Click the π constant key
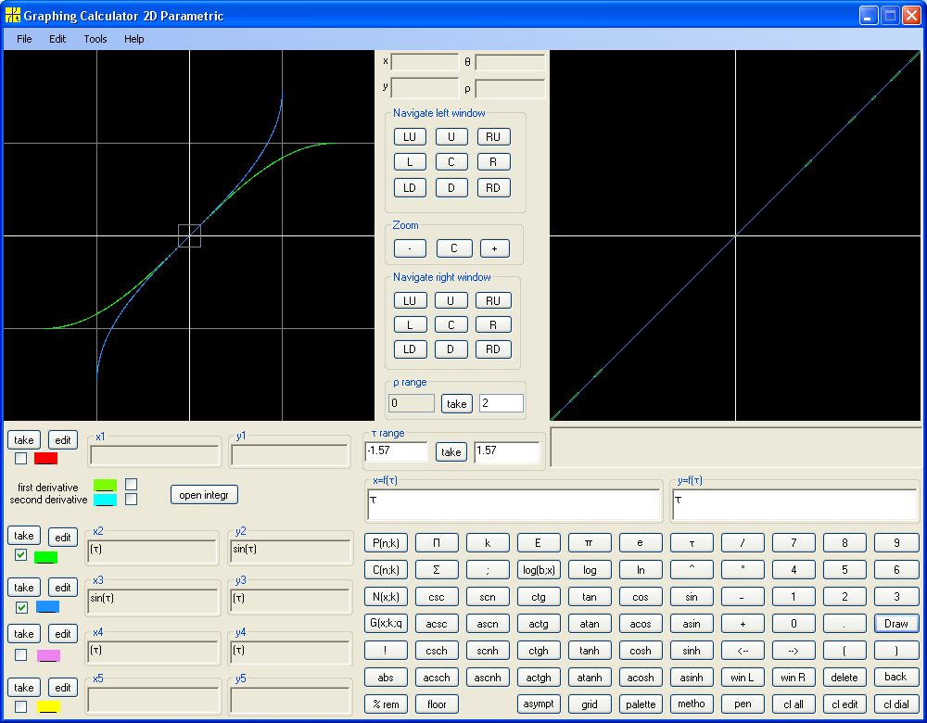 click(x=590, y=542)
